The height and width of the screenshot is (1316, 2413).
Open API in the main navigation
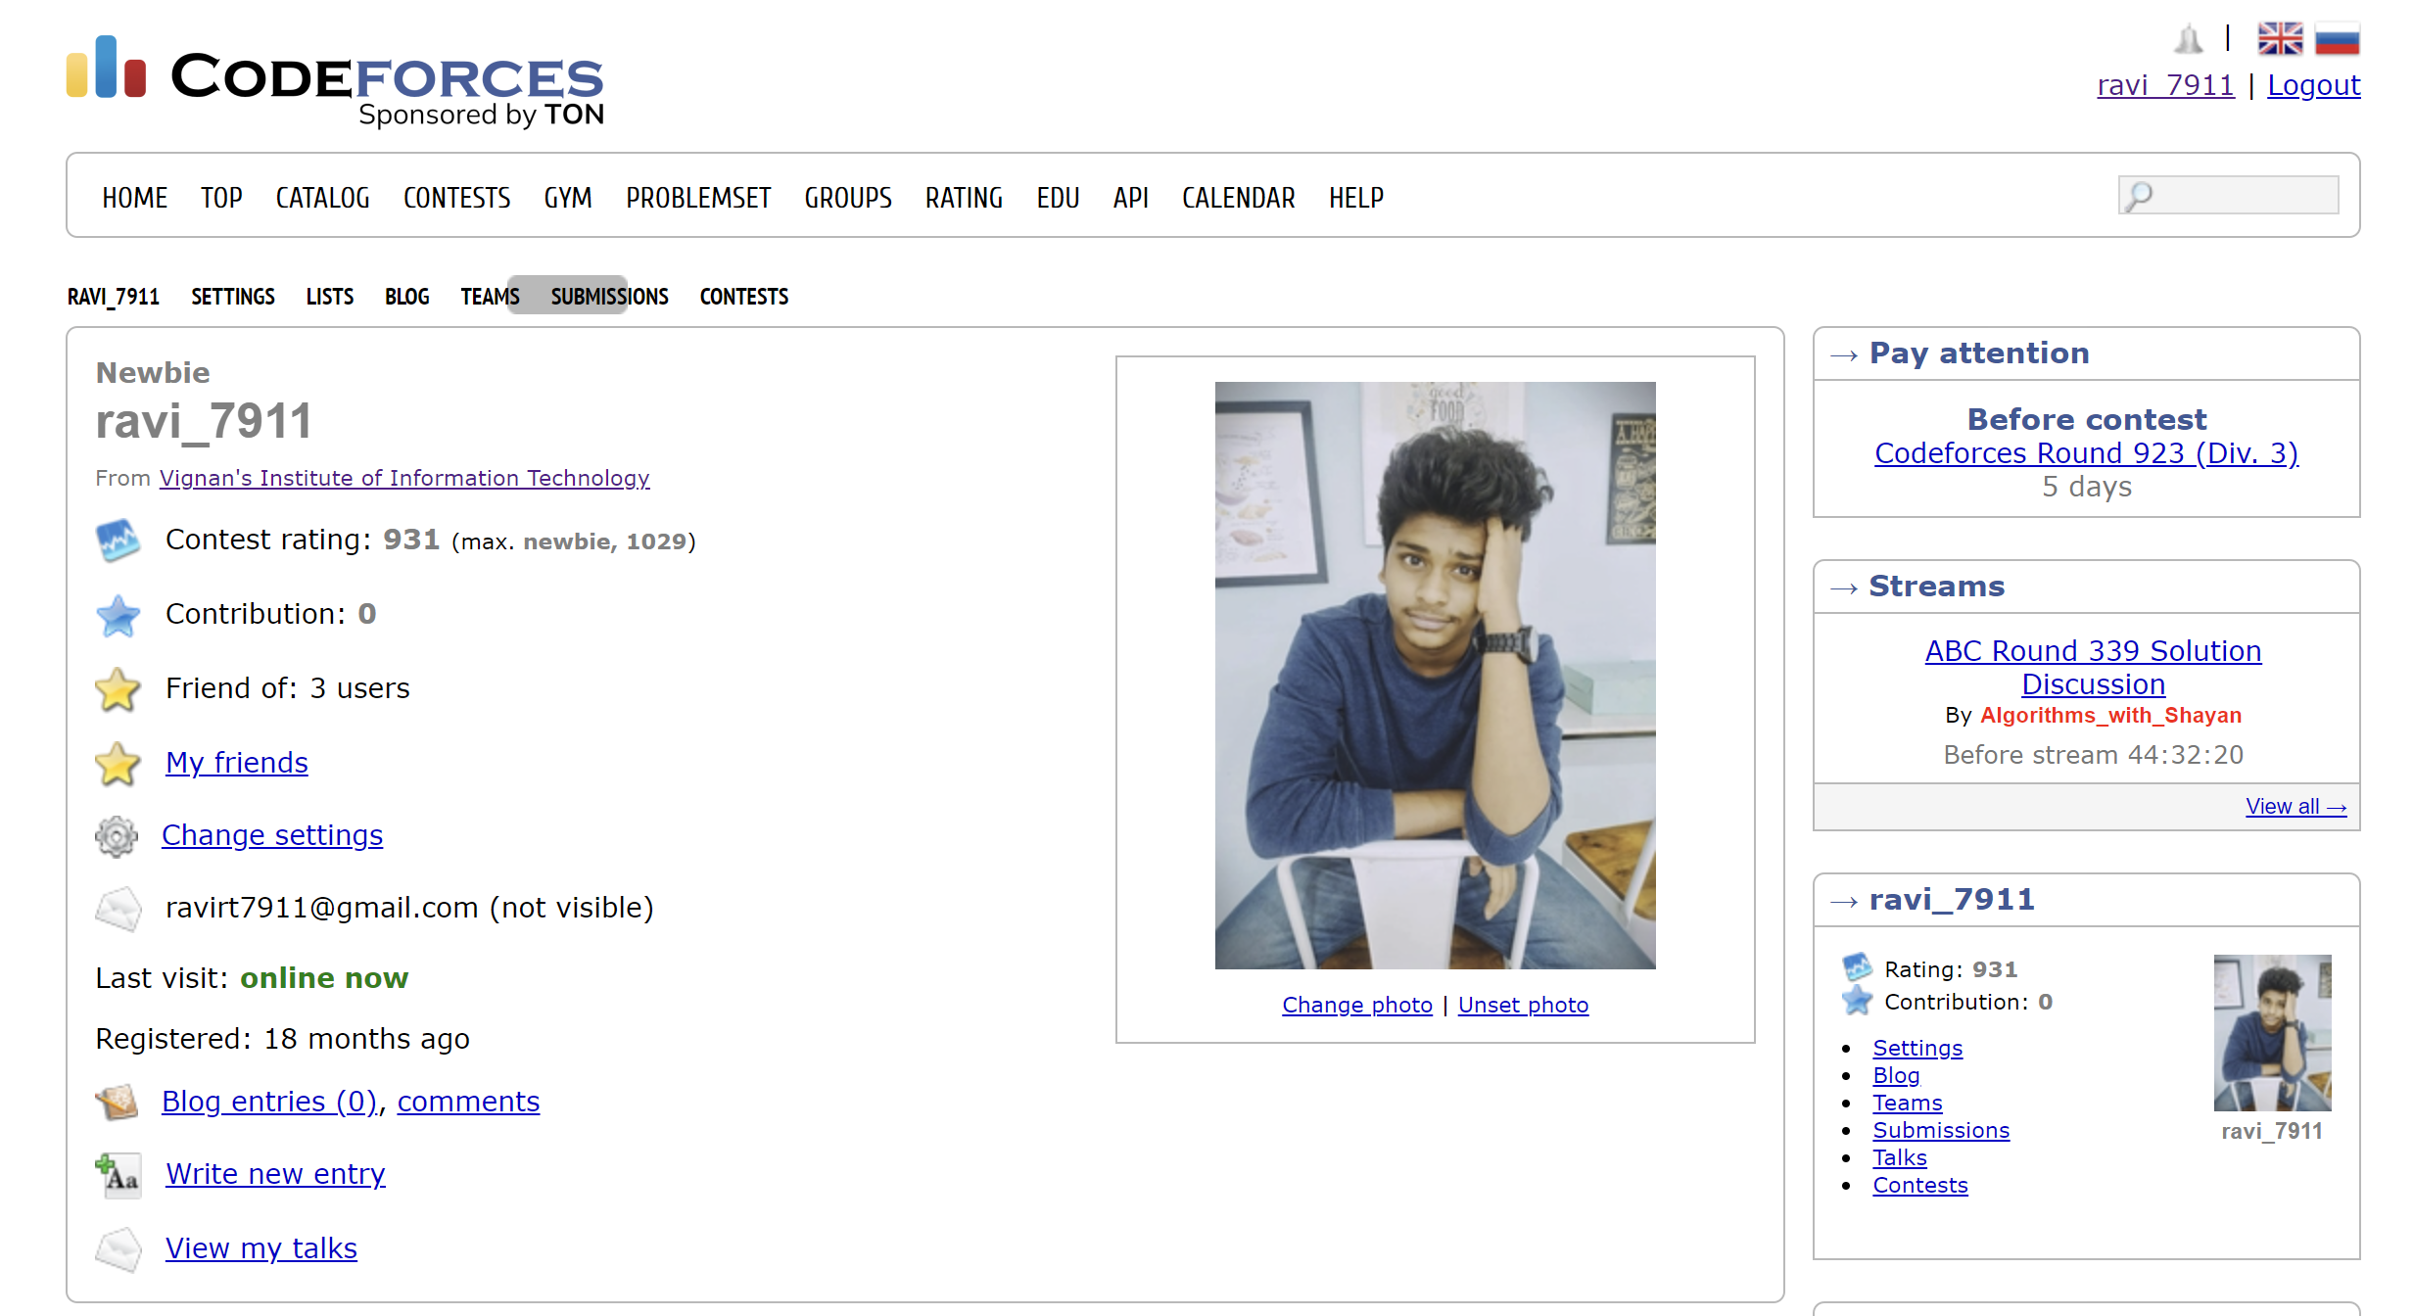(x=1130, y=198)
